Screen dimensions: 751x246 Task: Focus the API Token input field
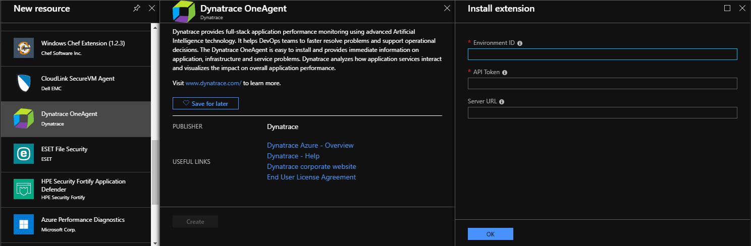click(x=603, y=83)
